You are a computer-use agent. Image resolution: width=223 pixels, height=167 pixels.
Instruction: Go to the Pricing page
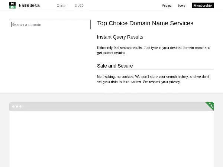(x=167, y=6)
